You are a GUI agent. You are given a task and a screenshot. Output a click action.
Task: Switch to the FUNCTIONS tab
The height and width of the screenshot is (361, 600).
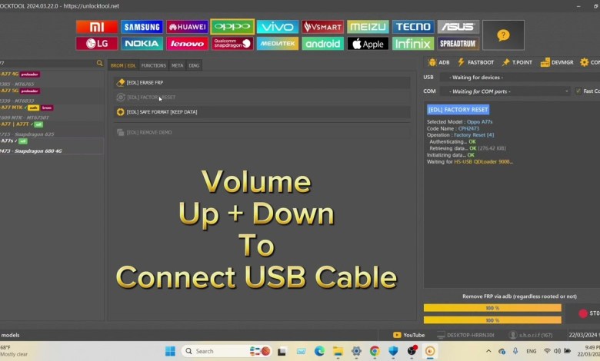(x=154, y=65)
